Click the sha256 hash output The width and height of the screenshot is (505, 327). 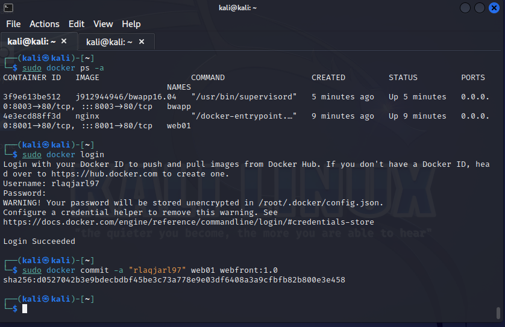click(174, 280)
